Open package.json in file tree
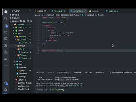The height and width of the screenshot is (102, 136). pyautogui.click(x=21, y=86)
